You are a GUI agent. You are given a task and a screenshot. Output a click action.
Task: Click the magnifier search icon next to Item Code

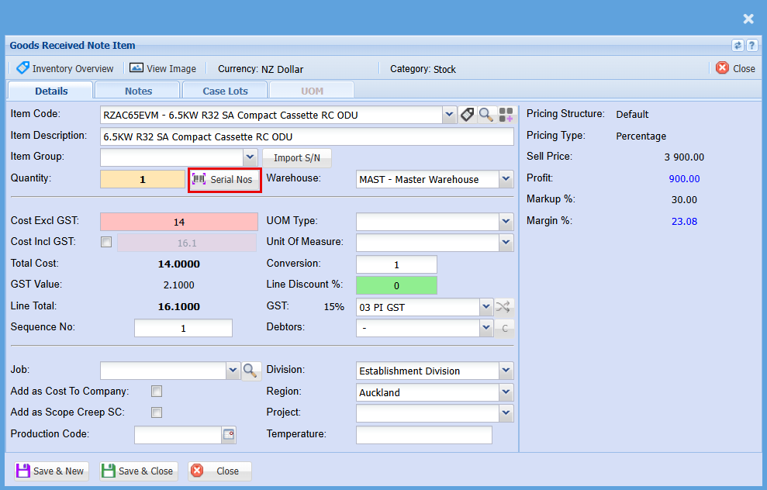[486, 115]
